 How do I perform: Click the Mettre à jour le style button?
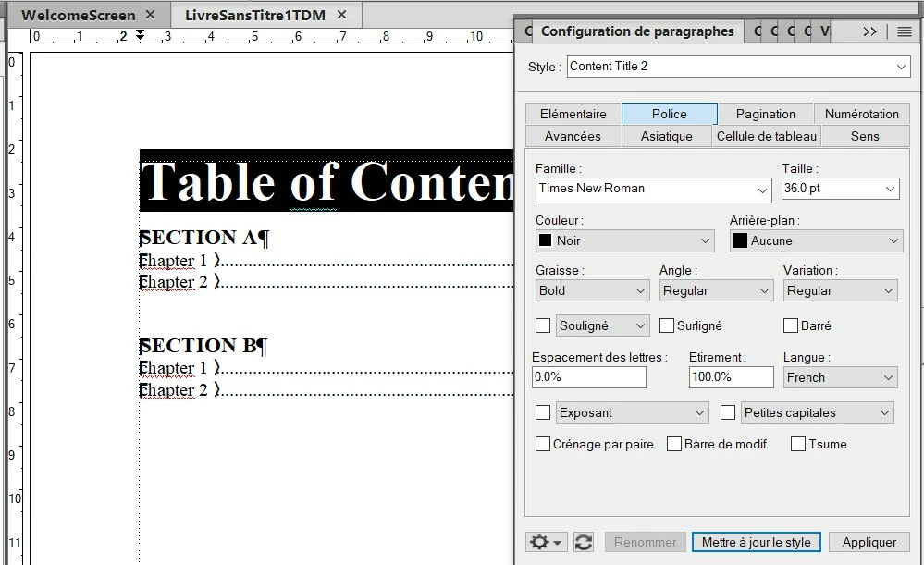point(756,542)
